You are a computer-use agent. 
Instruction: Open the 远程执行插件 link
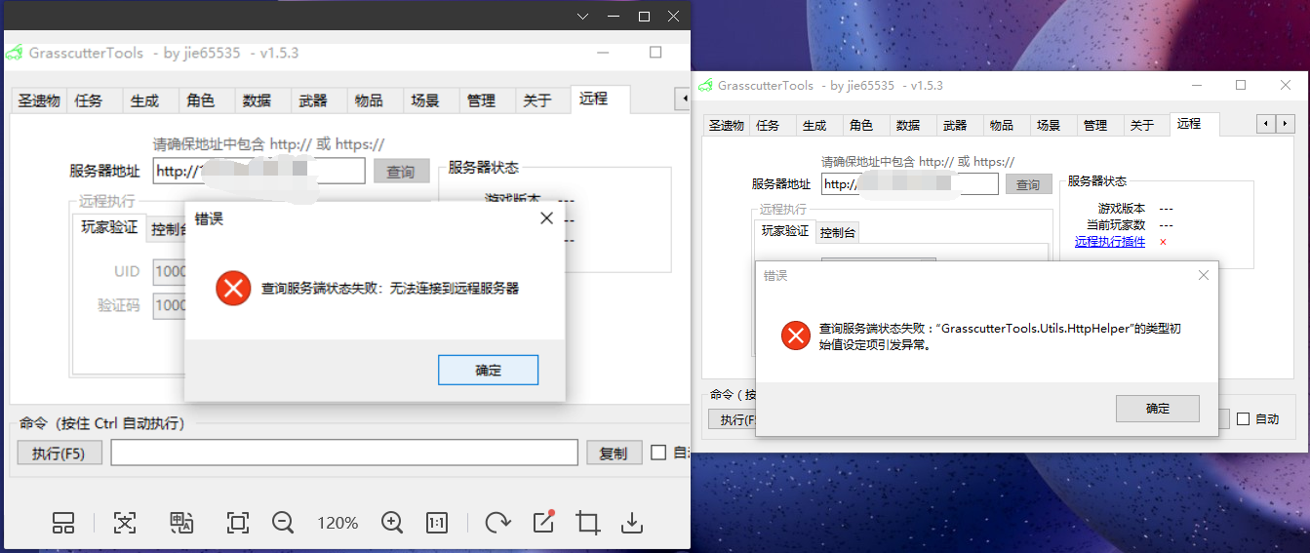coord(1110,241)
